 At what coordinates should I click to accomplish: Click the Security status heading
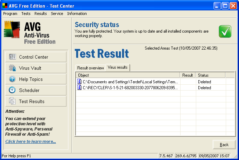pos(97,25)
